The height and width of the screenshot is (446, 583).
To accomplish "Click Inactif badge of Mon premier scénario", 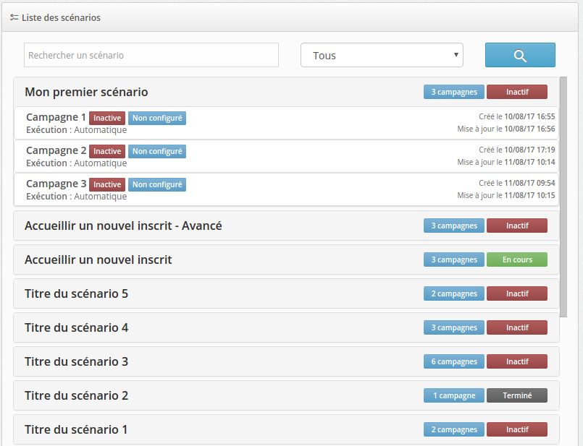I will (x=517, y=92).
